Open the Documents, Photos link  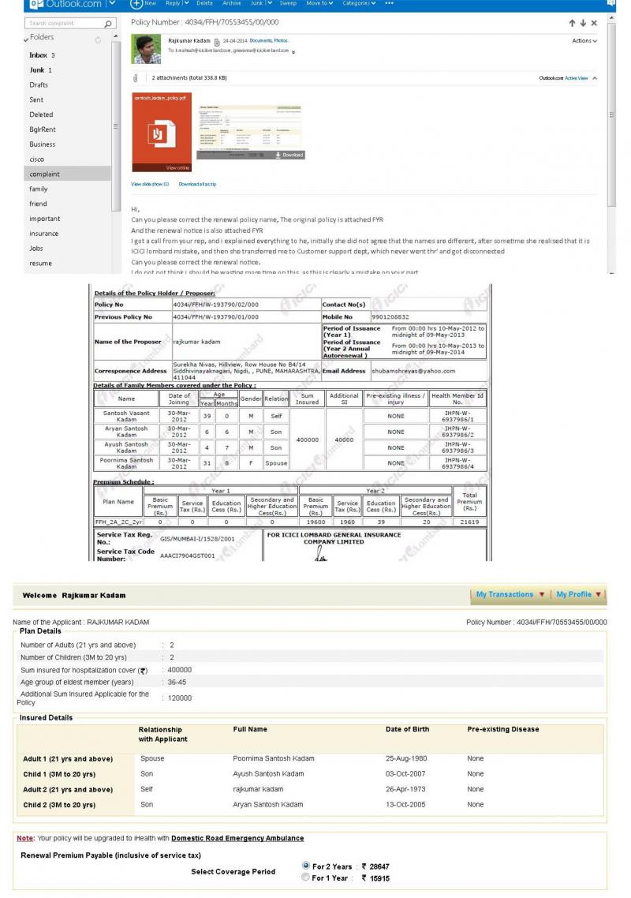click(268, 41)
